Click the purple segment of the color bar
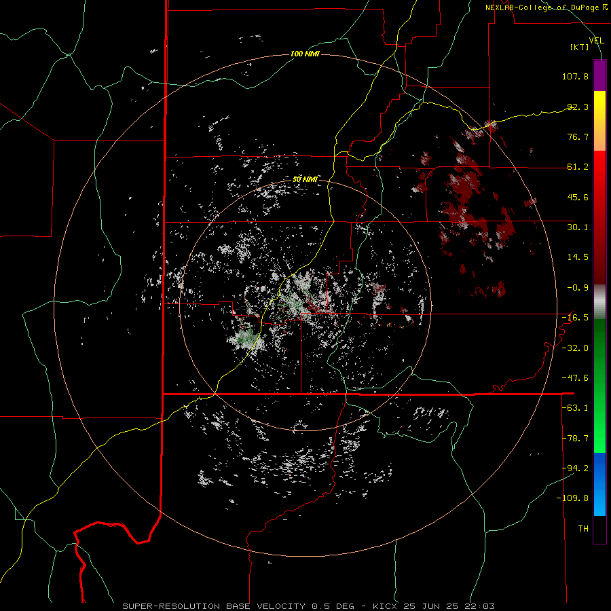This screenshot has width=611, height=611. [x=599, y=75]
